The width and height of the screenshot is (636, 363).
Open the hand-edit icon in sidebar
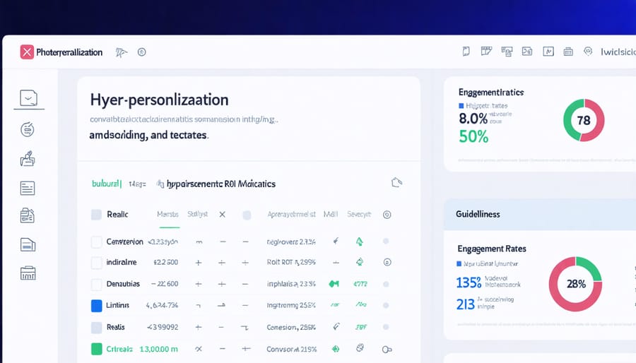point(28,159)
